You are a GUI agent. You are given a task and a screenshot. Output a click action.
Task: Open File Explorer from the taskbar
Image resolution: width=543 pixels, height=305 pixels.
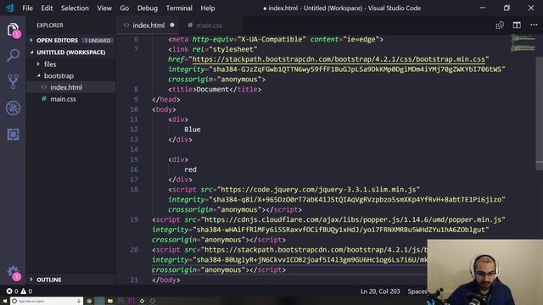[x=110, y=302]
